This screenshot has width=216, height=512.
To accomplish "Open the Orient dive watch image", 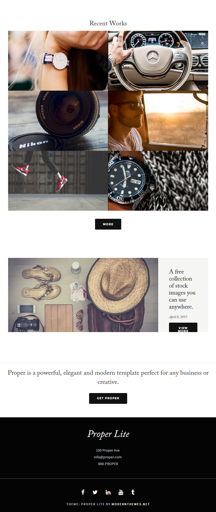I will point(158,181).
